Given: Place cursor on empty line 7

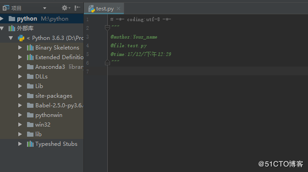Looking at the screenshot, I should (208, 71).
